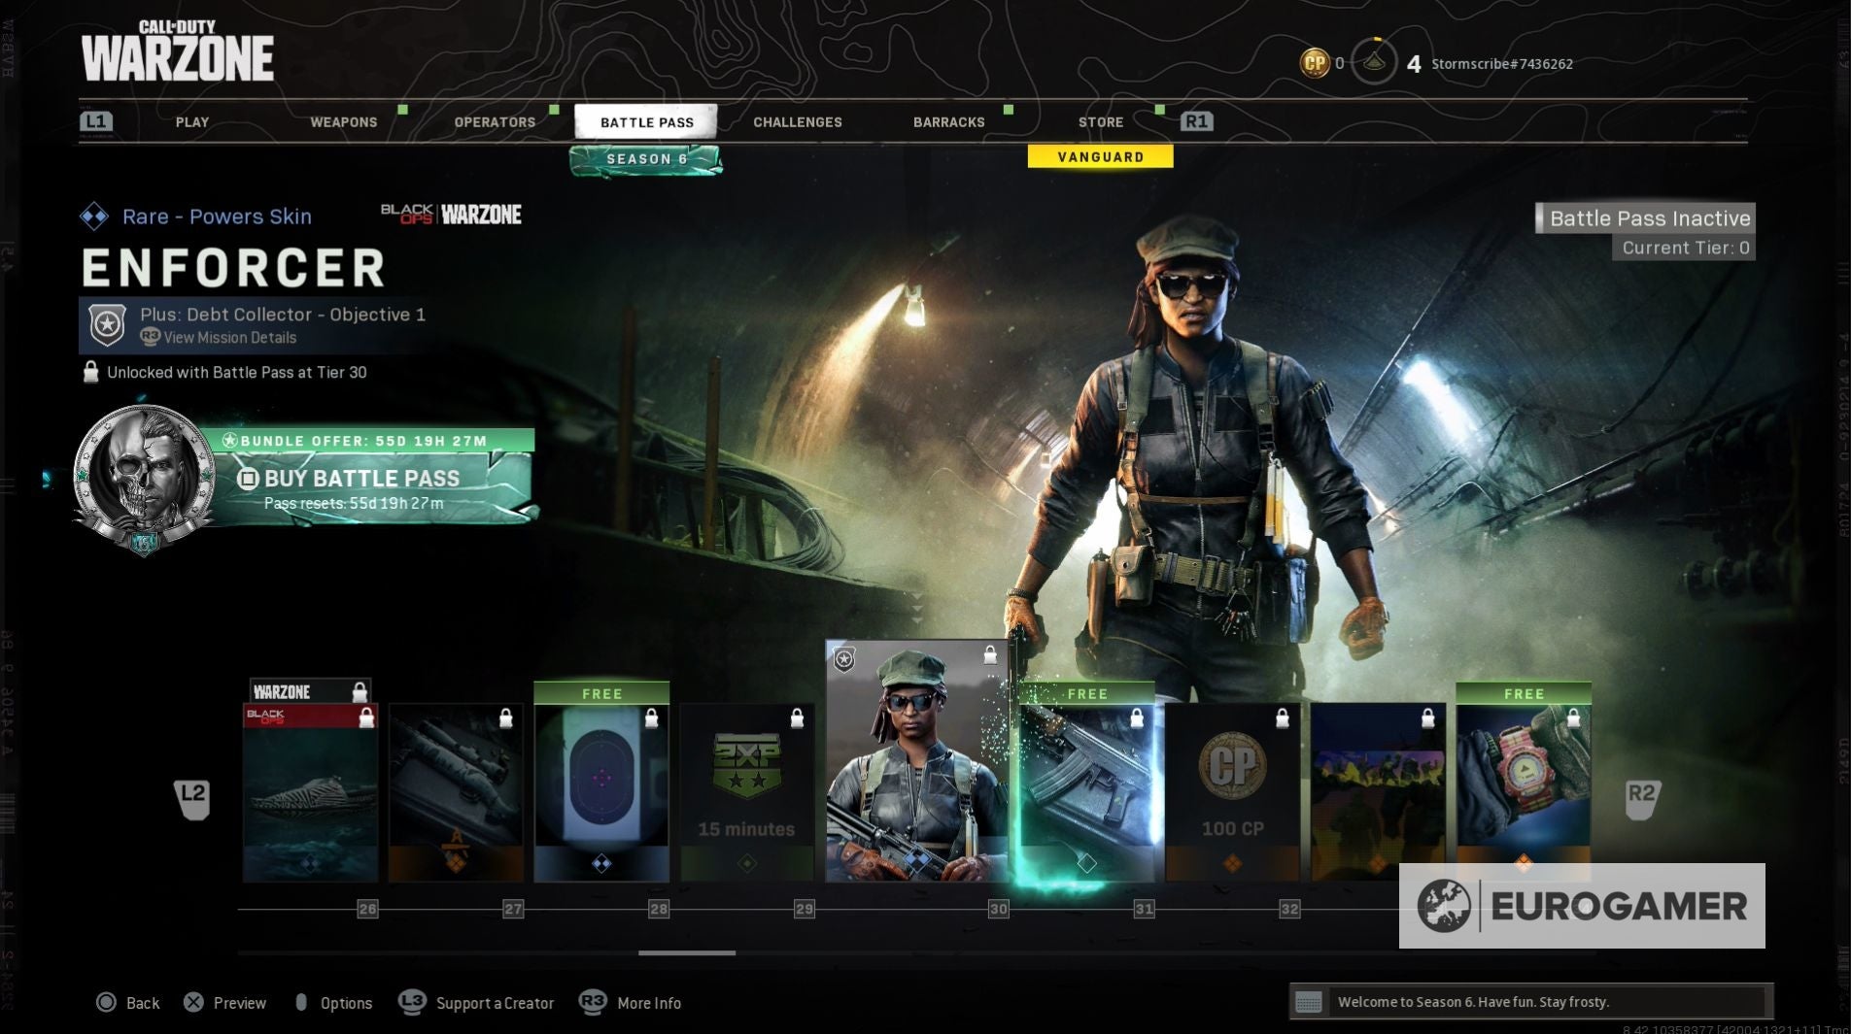The height and width of the screenshot is (1034, 1851).
Task: Click the lock icon on Enforcer card
Action: (x=989, y=655)
